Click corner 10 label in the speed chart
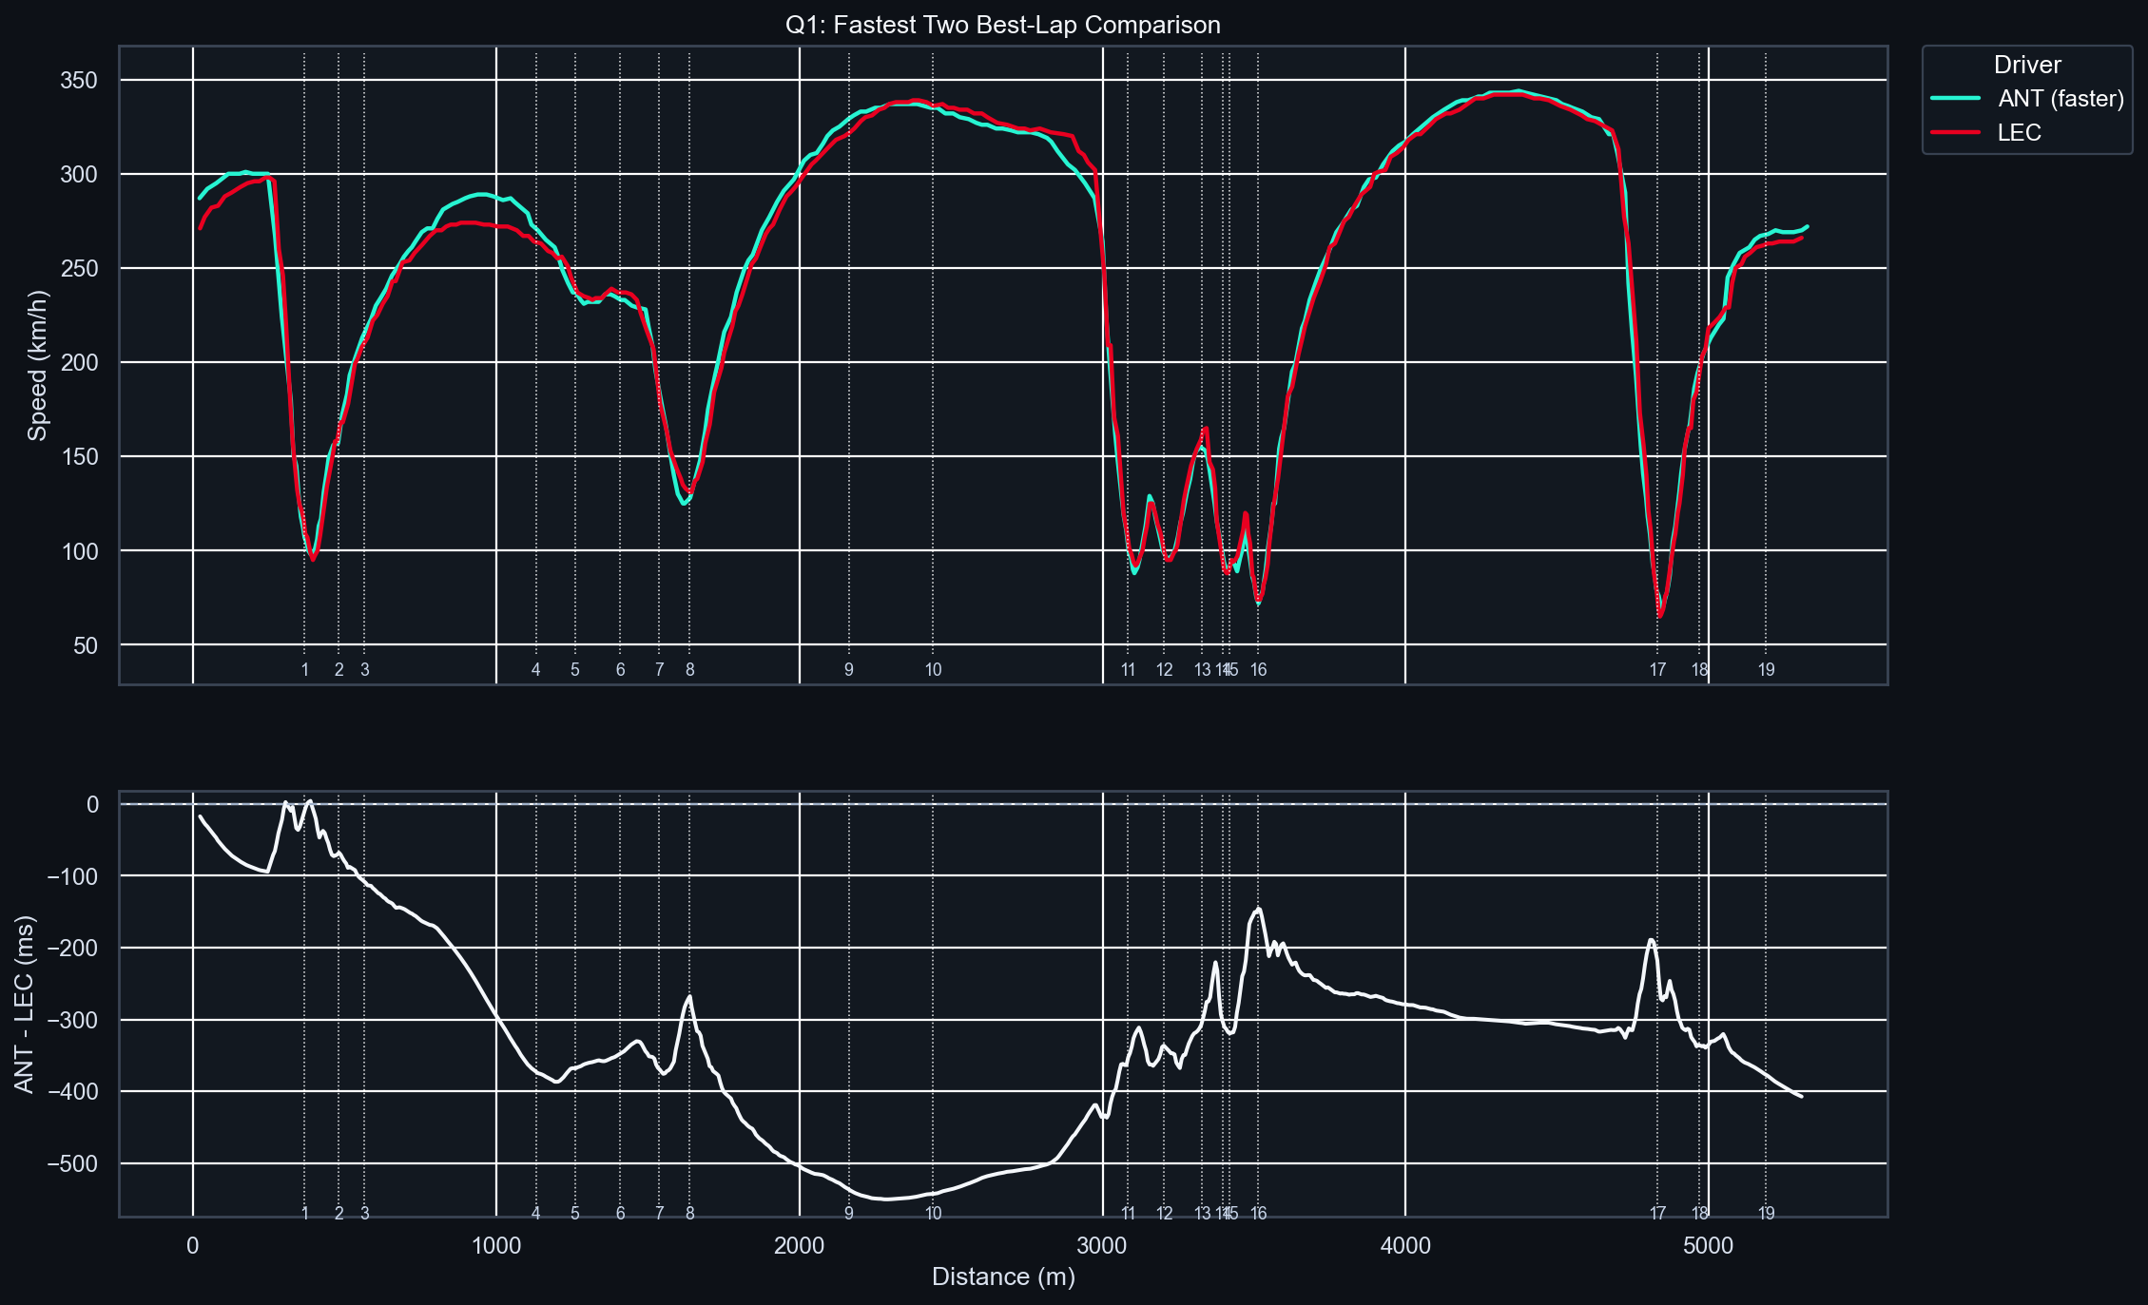 [x=934, y=670]
